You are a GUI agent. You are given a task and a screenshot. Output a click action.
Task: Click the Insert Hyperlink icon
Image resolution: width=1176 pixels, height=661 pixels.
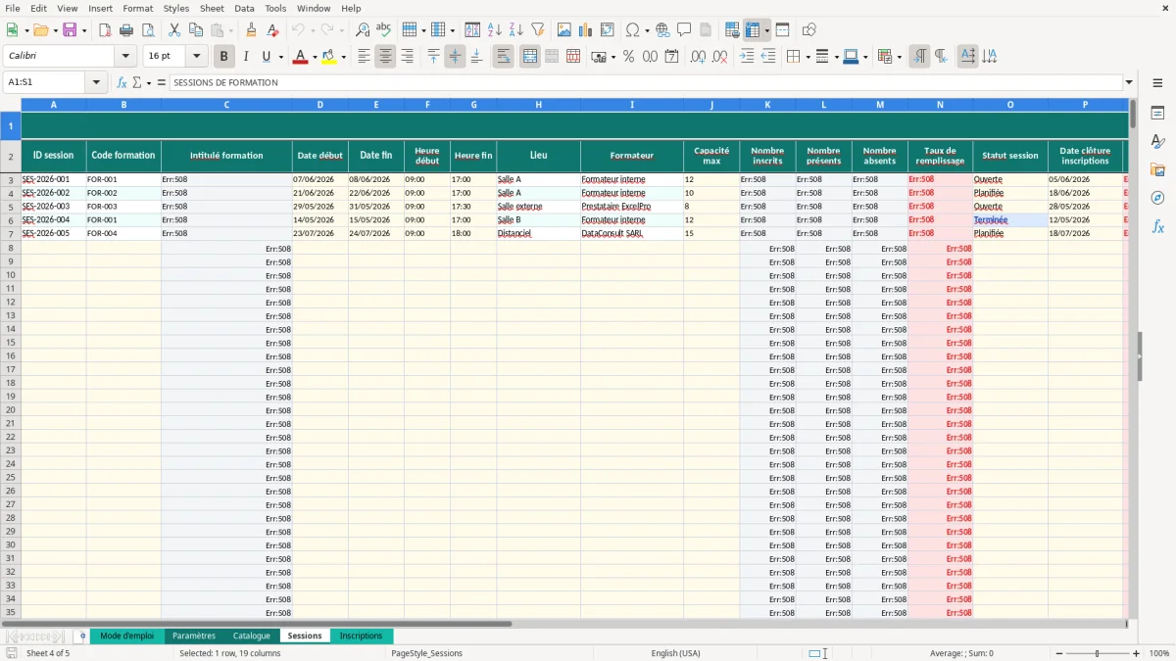(x=662, y=30)
